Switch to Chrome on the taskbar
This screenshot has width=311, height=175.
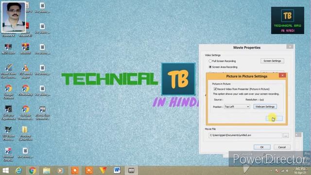coord(33,171)
